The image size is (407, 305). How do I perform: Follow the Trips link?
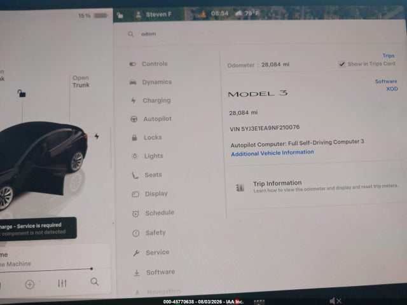pos(389,56)
